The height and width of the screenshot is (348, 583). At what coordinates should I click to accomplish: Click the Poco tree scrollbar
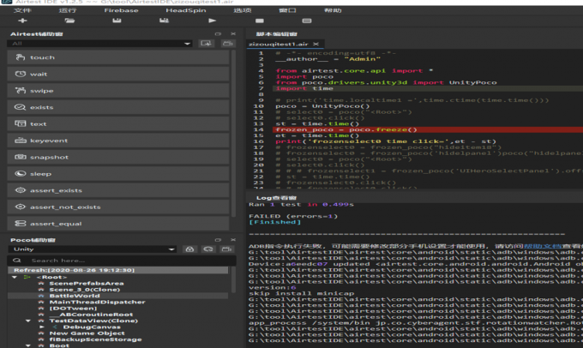click(233, 279)
